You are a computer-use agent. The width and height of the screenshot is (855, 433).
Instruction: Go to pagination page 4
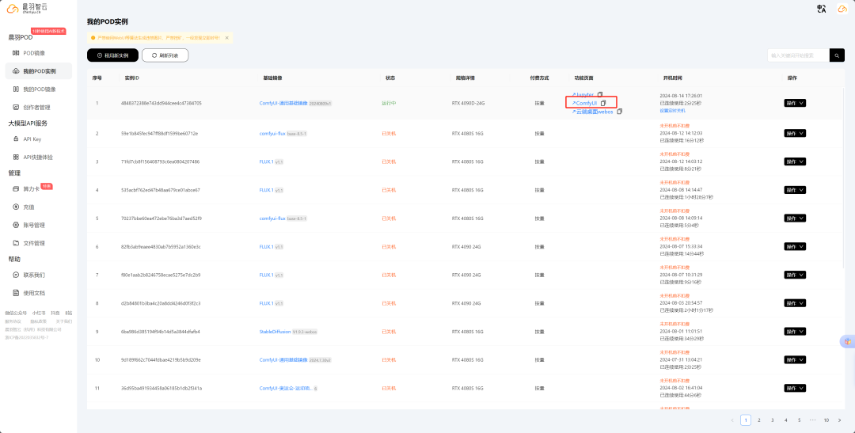coord(786,420)
